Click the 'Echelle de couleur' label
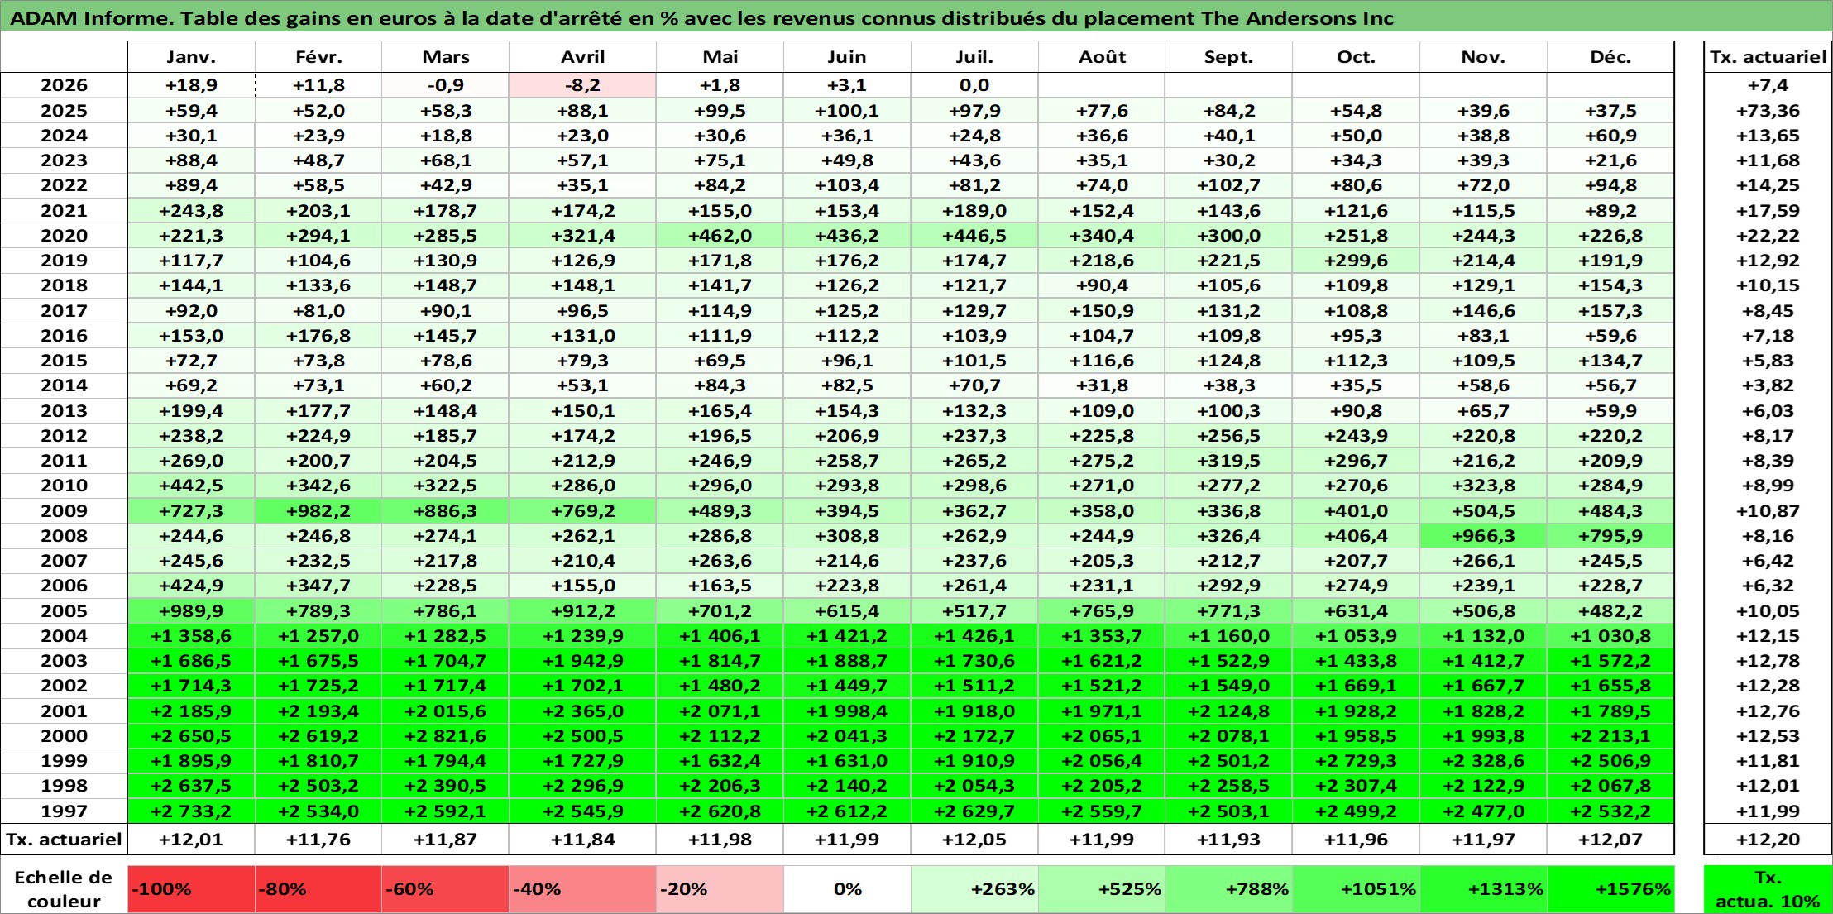Viewport: 1833px width, 914px height. click(64, 889)
